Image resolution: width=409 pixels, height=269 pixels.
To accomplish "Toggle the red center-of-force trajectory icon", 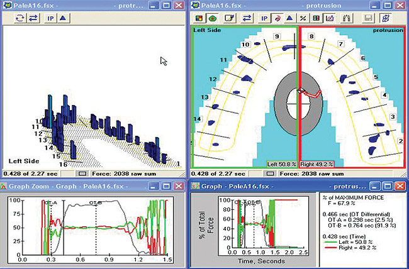I will (x=277, y=18).
